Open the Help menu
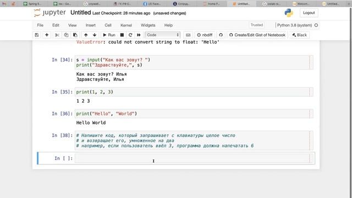This screenshot has height=198, width=352. pyautogui.click(x=168, y=25)
